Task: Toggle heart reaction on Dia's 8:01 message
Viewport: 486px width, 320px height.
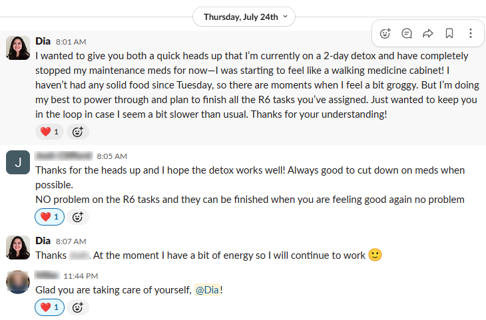Action: click(x=49, y=132)
